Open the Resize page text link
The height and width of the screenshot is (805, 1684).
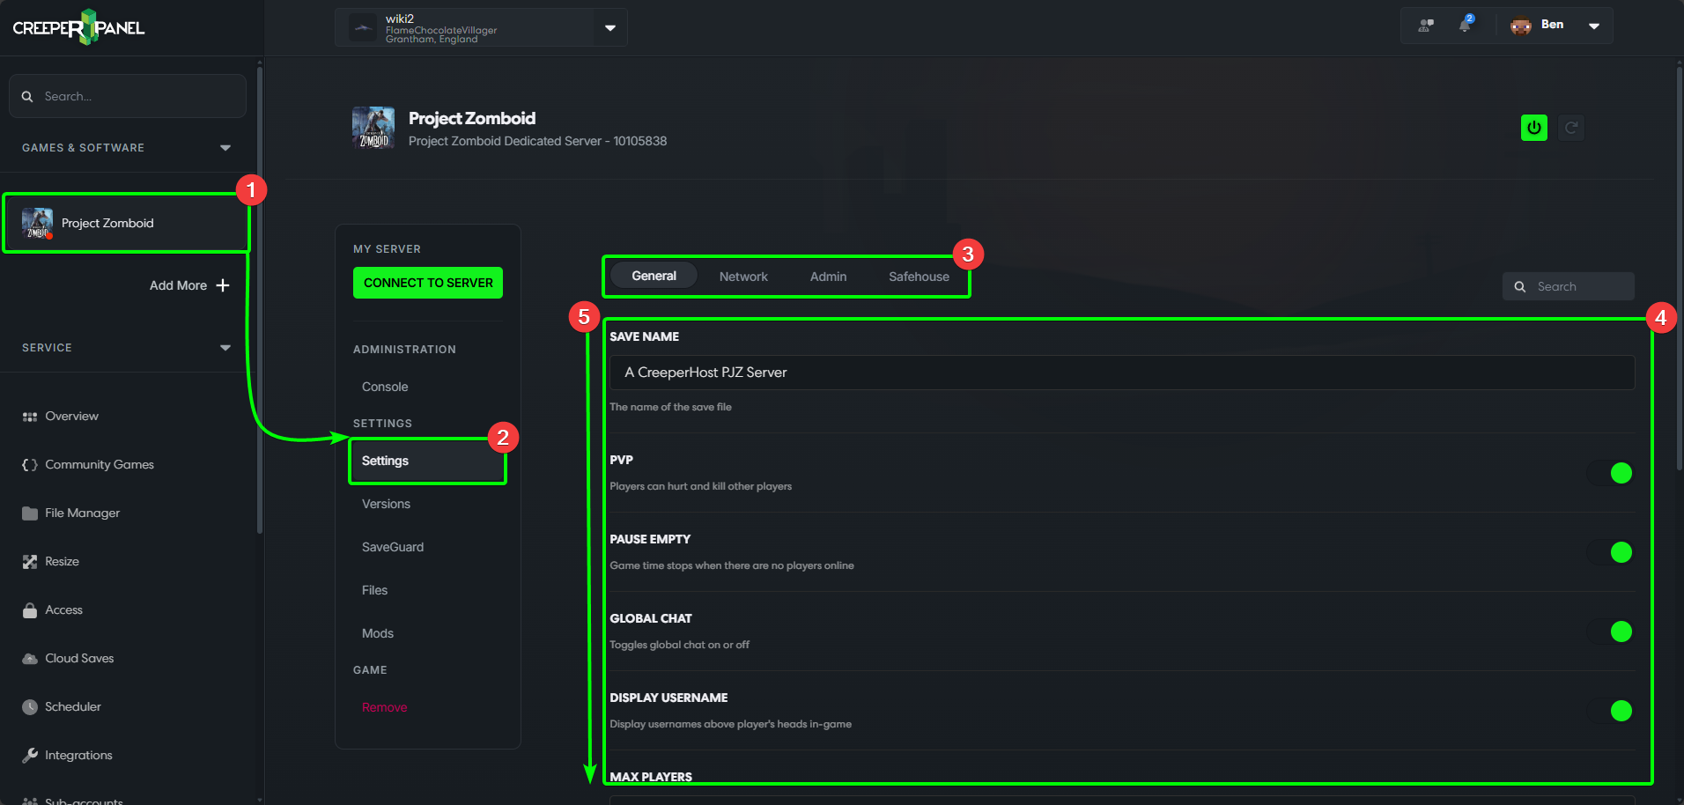coord(62,562)
